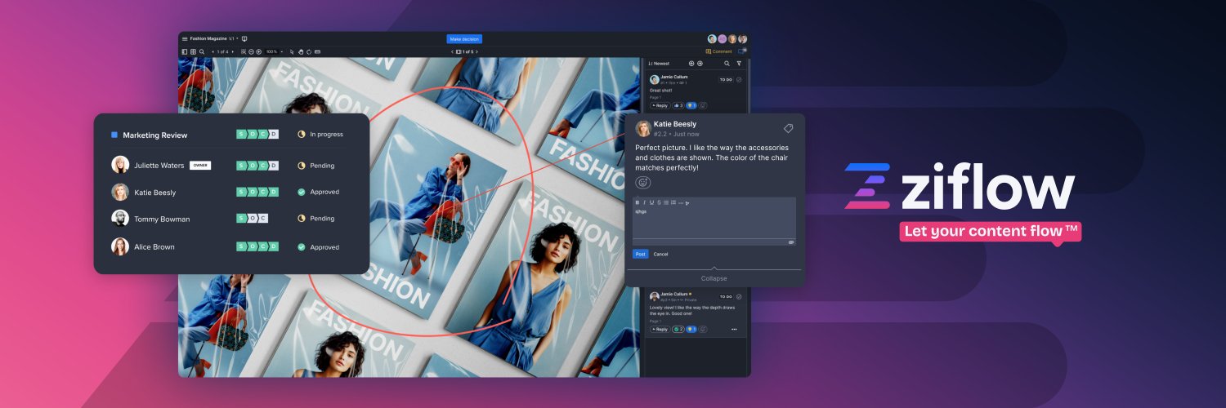Click the ruler measure tool icon

[317, 51]
